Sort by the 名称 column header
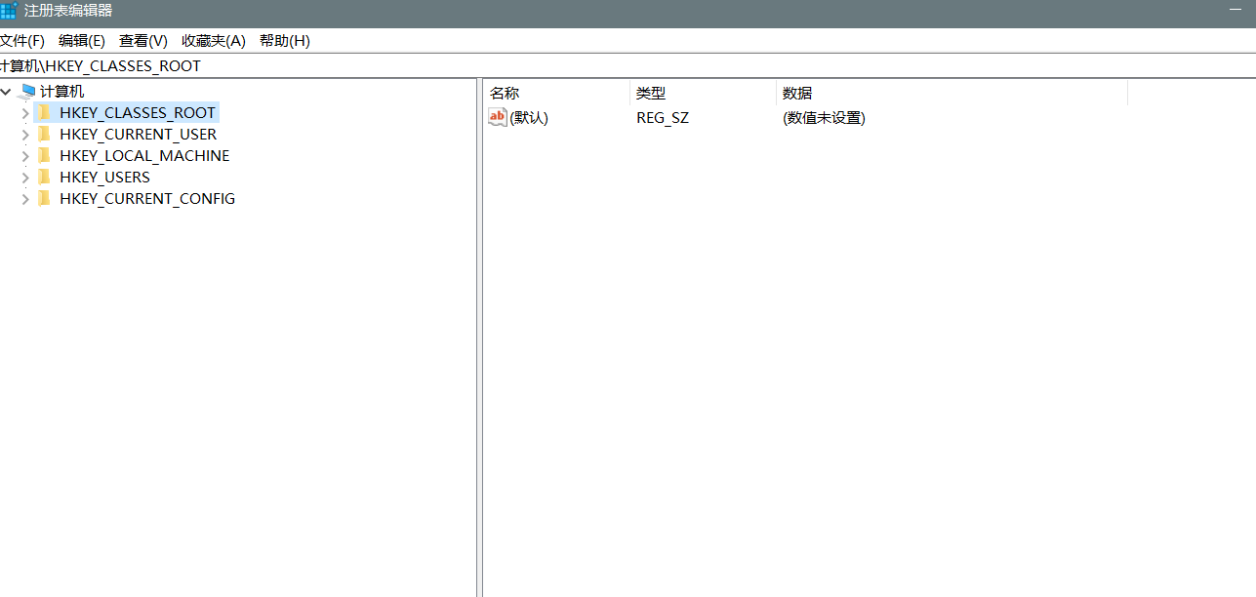The width and height of the screenshot is (1256, 597). pyautogui.click(x=556, y=93)
